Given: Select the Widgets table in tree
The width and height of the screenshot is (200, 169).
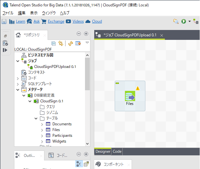Looking at the screenshot, I should (x=59, y=141).
